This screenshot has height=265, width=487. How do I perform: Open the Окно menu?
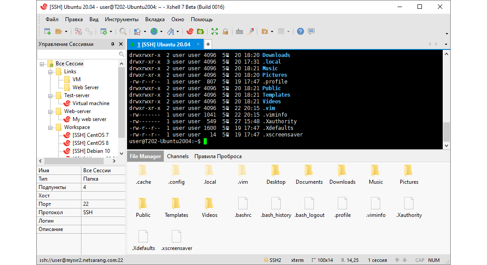pos(178,19)
